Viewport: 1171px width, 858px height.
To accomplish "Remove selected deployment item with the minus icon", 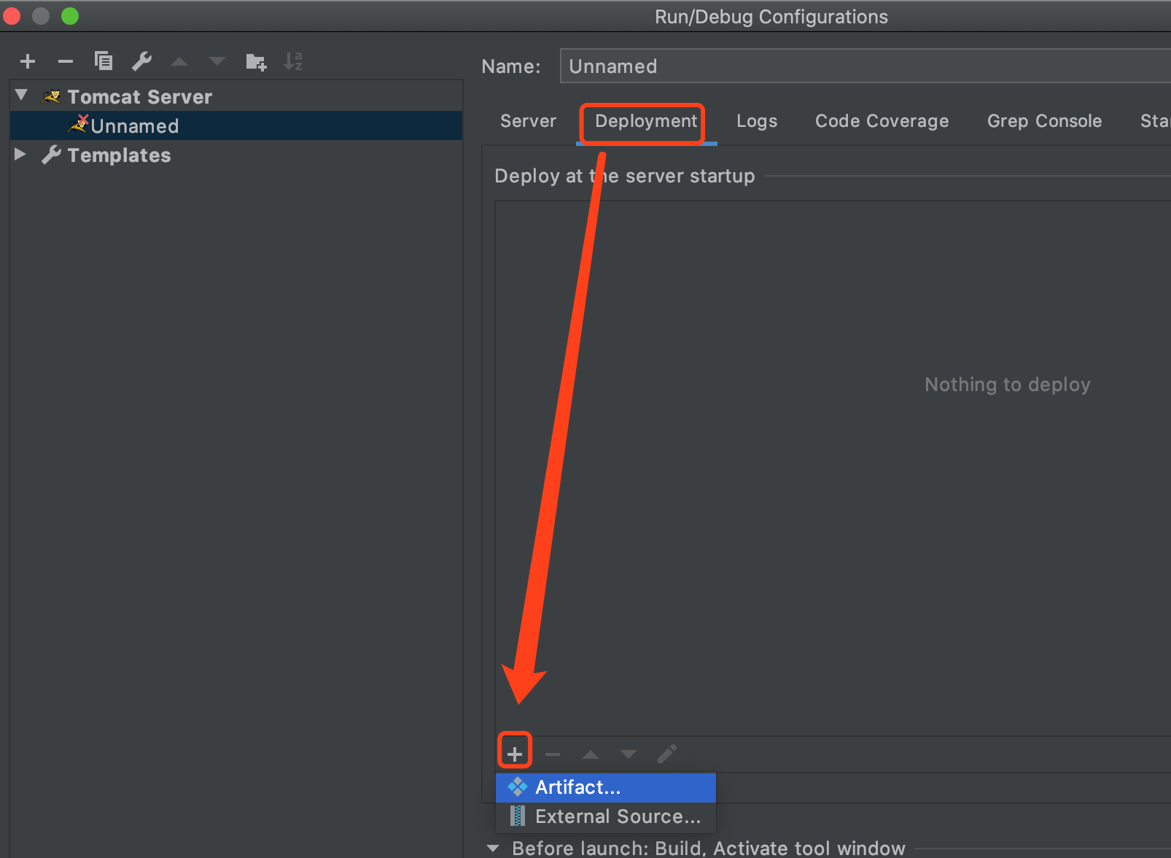I will pyautogui.click(x=553, y=754).
